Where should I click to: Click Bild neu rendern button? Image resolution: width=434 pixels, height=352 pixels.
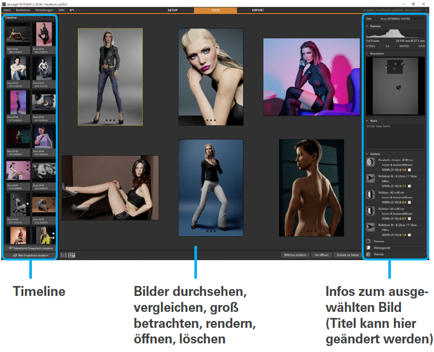pos(295,255)
